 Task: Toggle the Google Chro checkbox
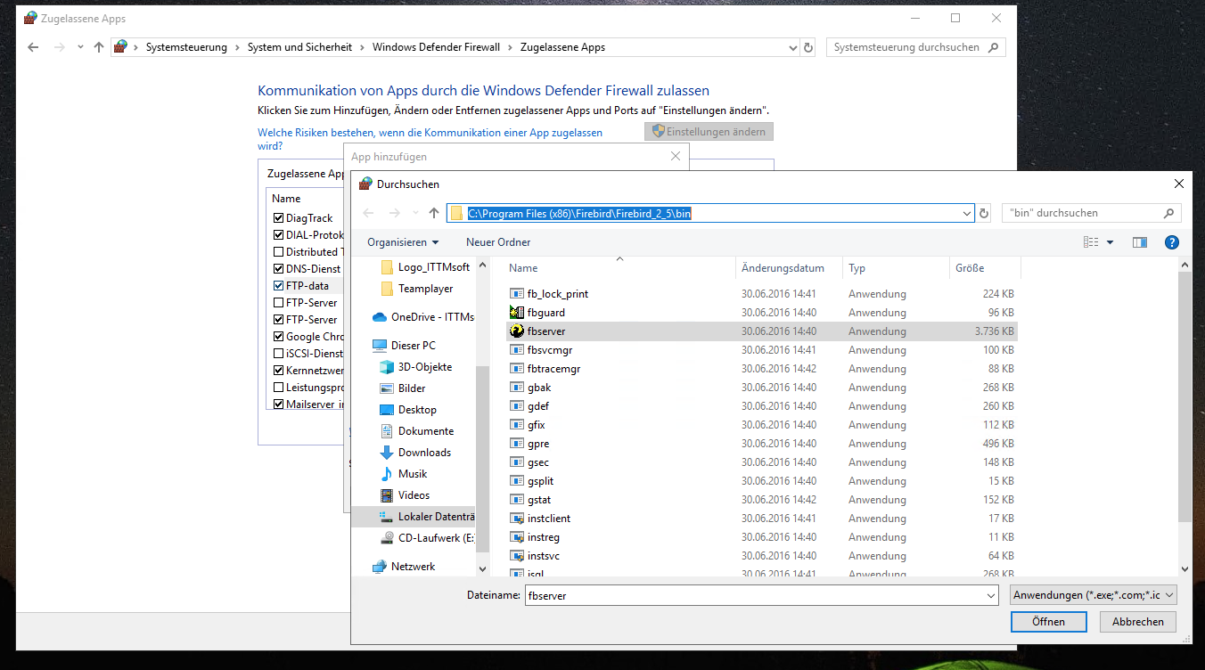coord(279,337)
